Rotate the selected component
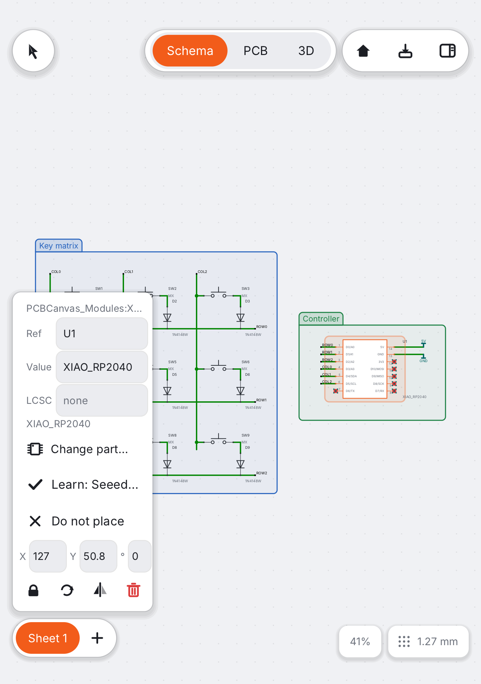Viewport: 481px width, 684px height. click(x=67, y=590)
